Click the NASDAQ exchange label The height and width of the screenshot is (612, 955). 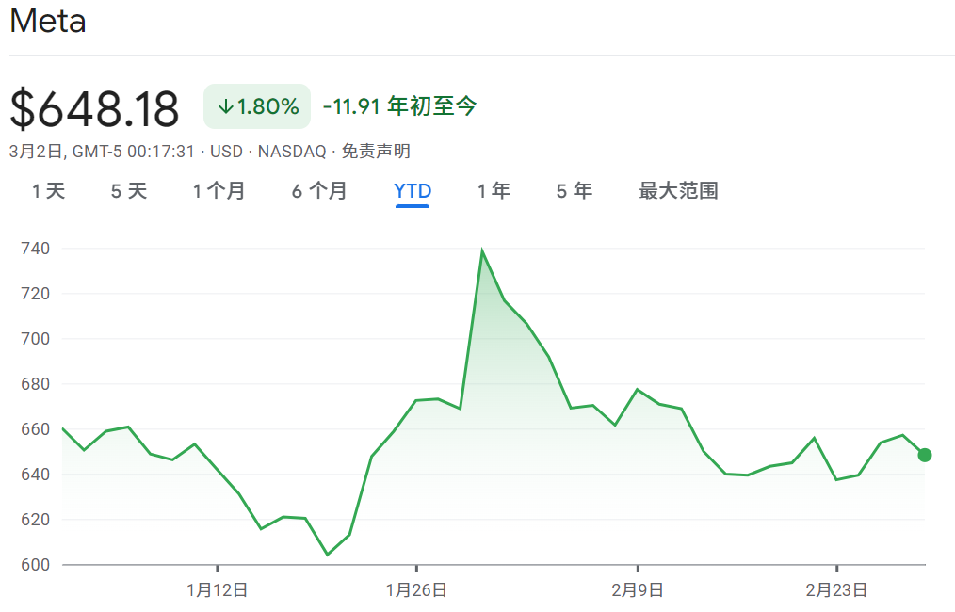294,150
